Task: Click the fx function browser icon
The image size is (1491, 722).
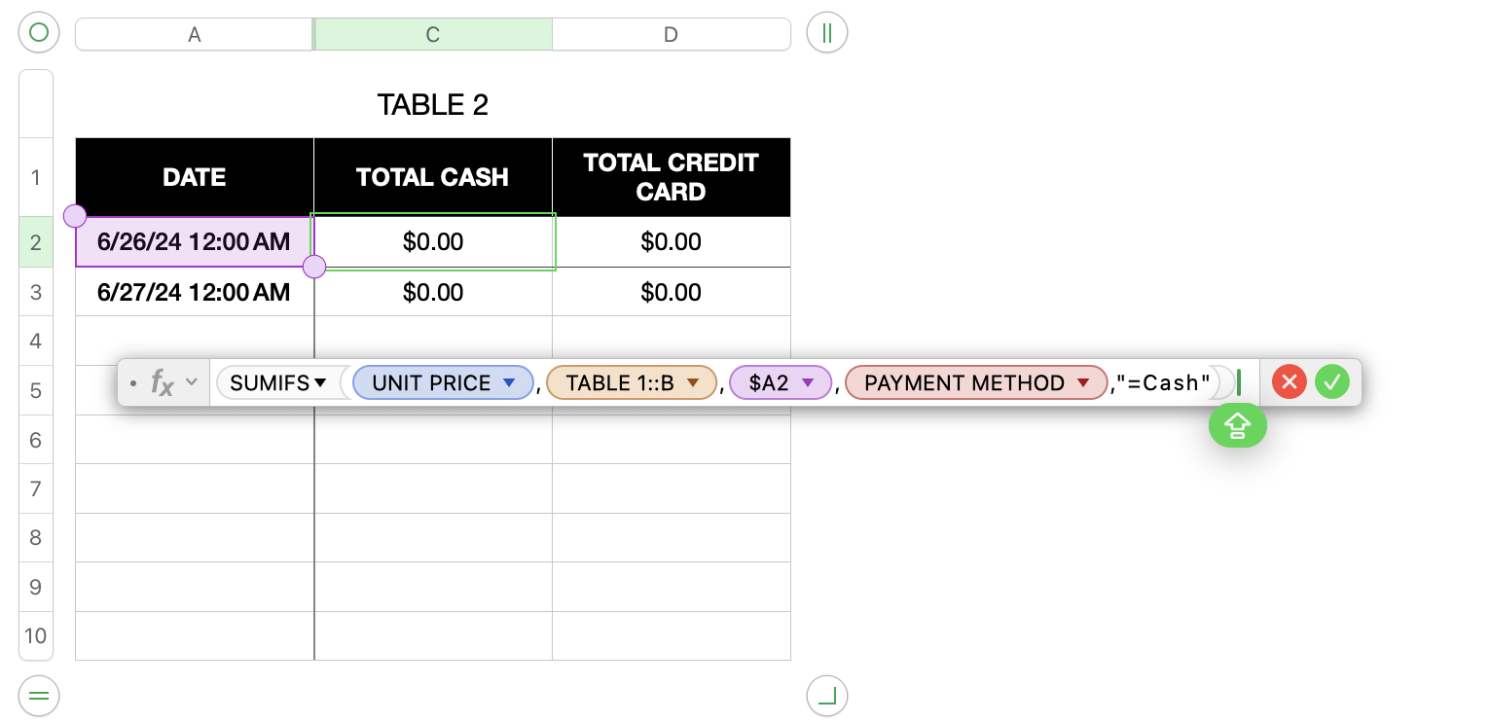Action: (x=162, y=382)
